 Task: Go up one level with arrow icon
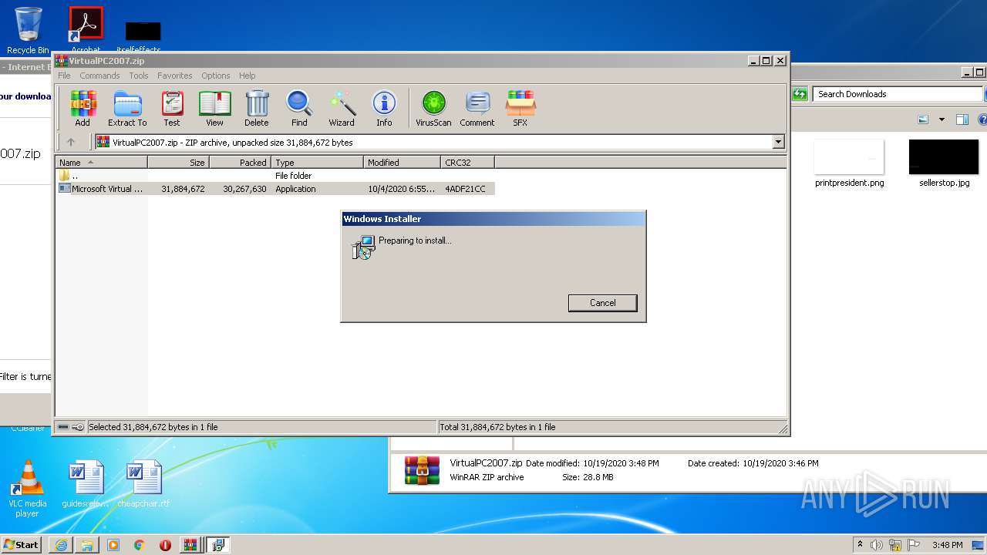(x=71, y=142)
